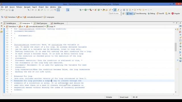Switch to the Angular perspective
This screenshot has height=102, width=182.
point(176,14)
